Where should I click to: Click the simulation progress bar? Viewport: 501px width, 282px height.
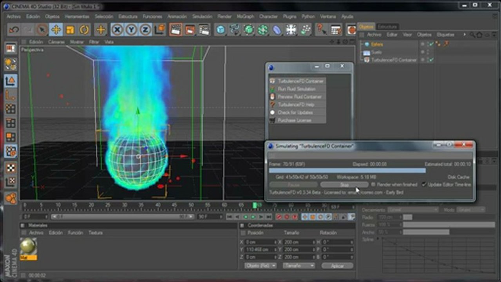pyautogui.click(x=370, y=170)
